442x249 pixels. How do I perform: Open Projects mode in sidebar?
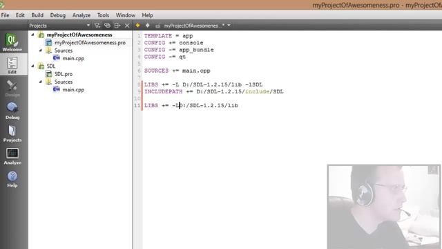coord(12,133)
